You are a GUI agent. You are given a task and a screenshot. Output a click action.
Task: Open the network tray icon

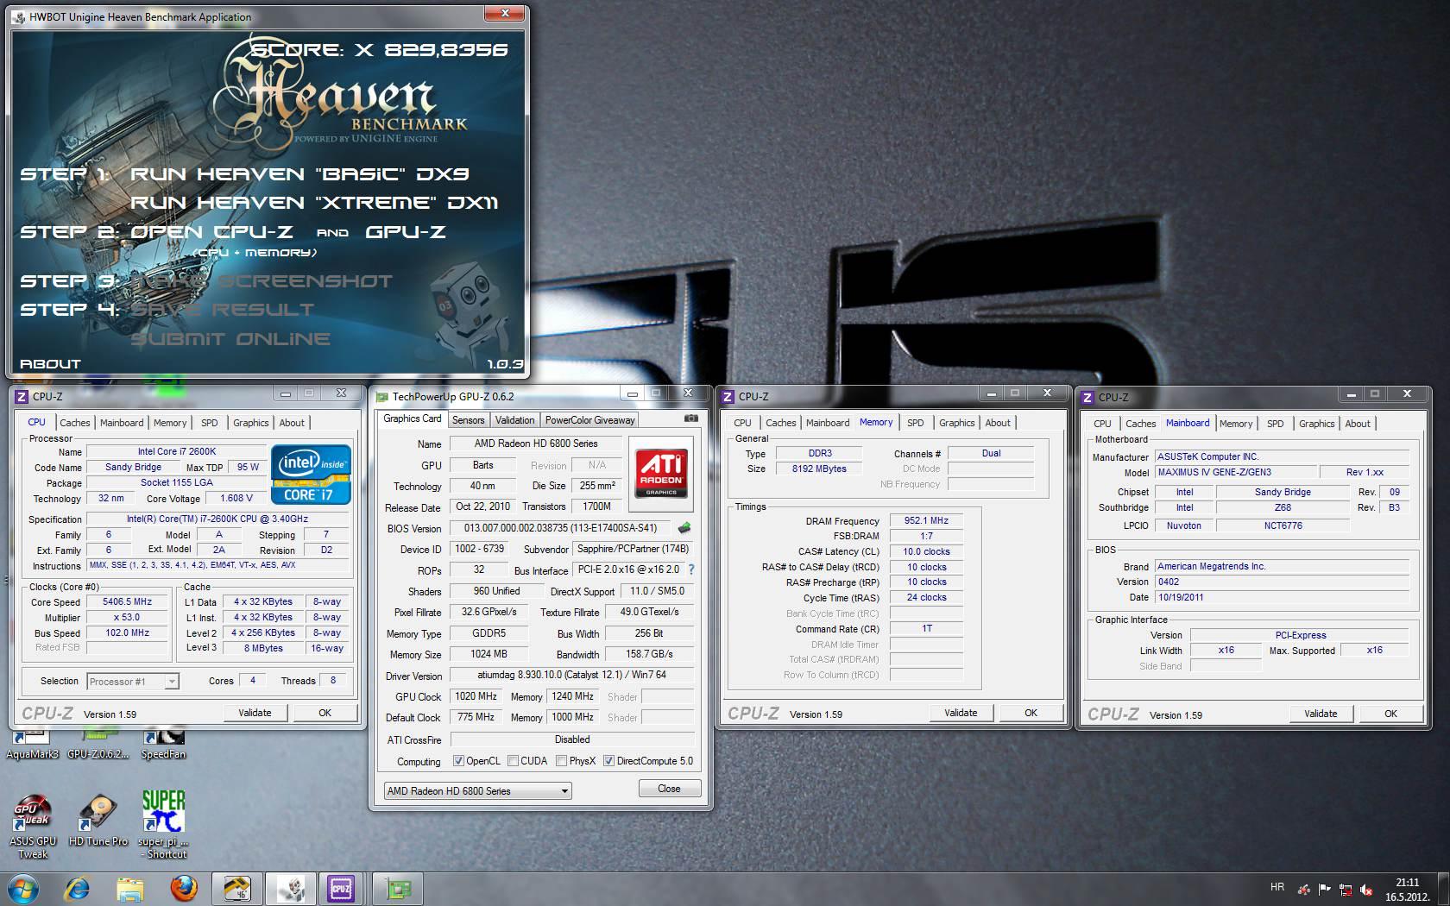pos(1345,889)
